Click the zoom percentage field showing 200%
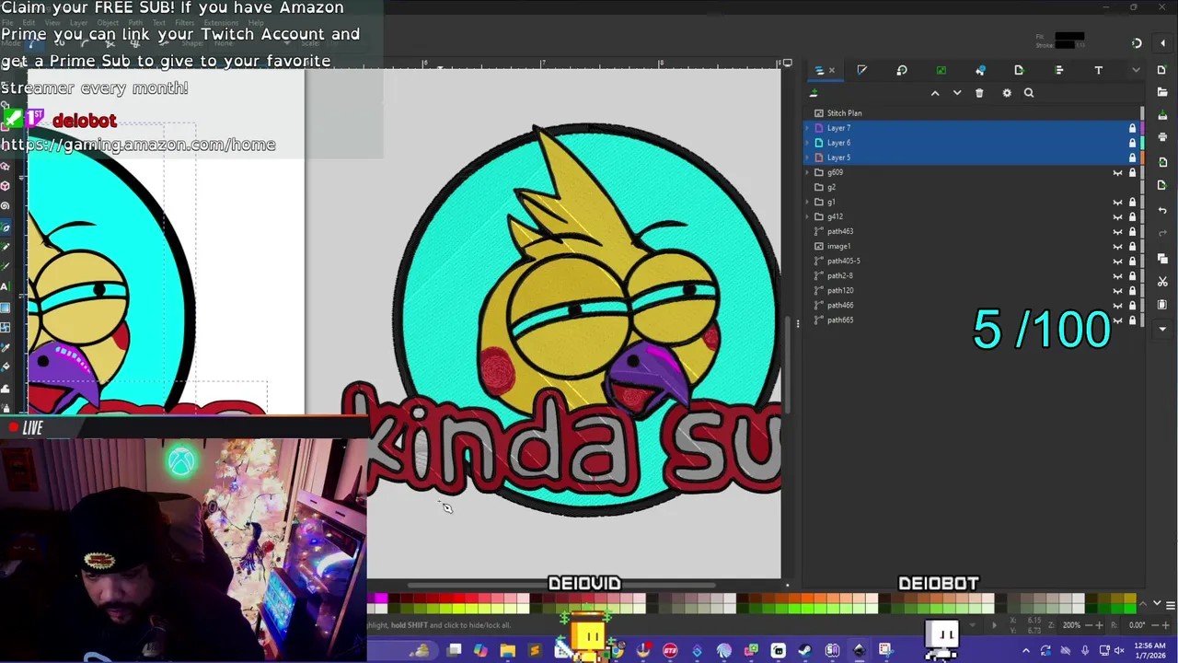Screen dimensions: 1178x663 (1071, 625)
